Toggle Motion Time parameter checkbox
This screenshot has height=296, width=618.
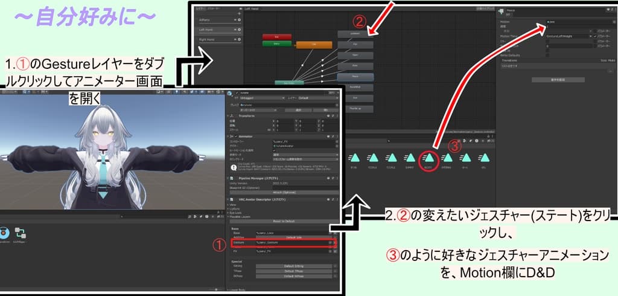coord(595,36)
